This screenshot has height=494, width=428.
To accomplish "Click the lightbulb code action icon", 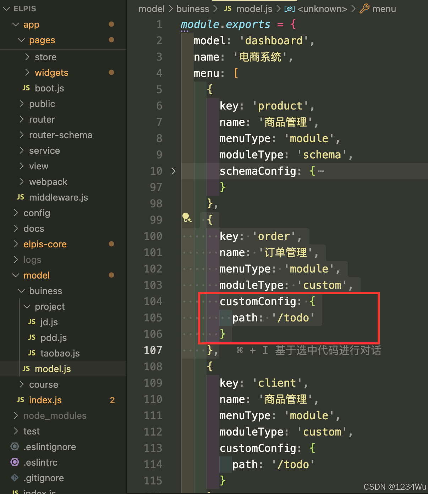I will tap(187, 217).
